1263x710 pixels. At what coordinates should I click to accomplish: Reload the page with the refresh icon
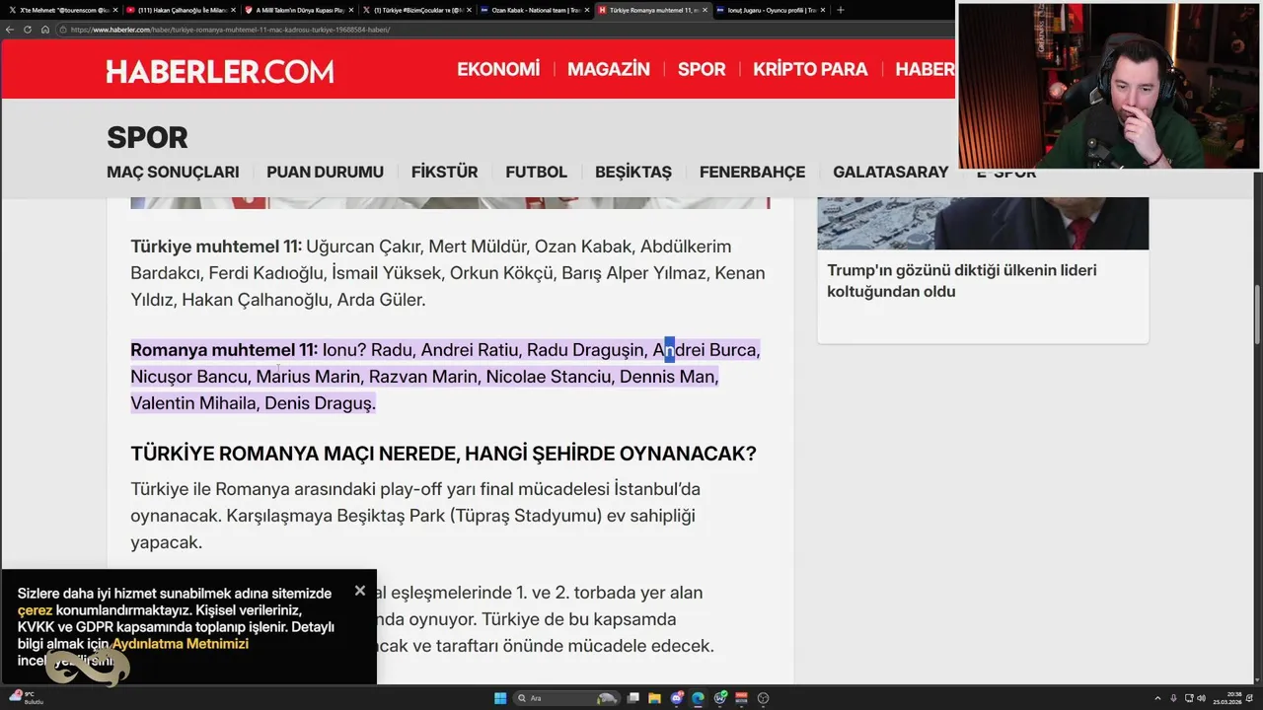coord(28,30)
